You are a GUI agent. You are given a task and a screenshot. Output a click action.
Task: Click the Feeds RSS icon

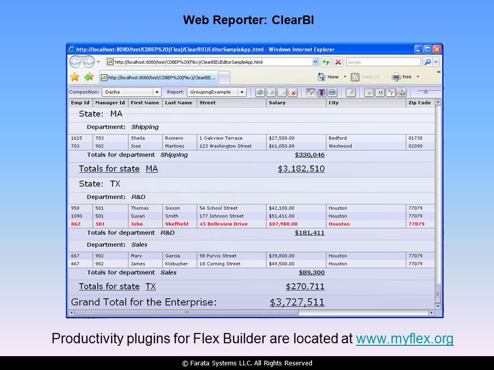click(355, 77)
